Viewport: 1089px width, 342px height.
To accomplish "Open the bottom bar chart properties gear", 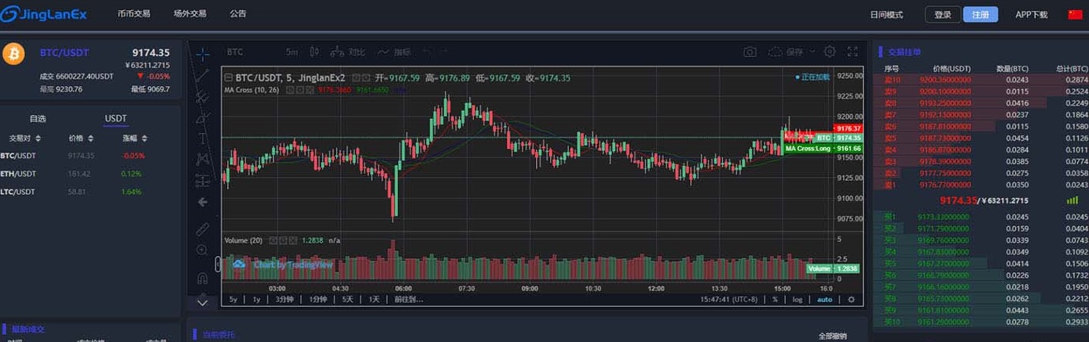I will tap(851, 299).
